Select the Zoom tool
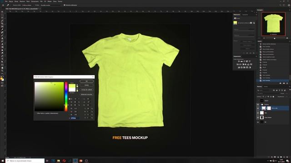This screenshot has width=291, height=163. coord(2,71)
